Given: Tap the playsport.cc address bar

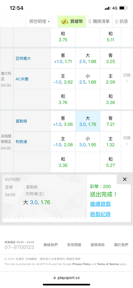Looking at the screenshot, I should pos(66,278).
